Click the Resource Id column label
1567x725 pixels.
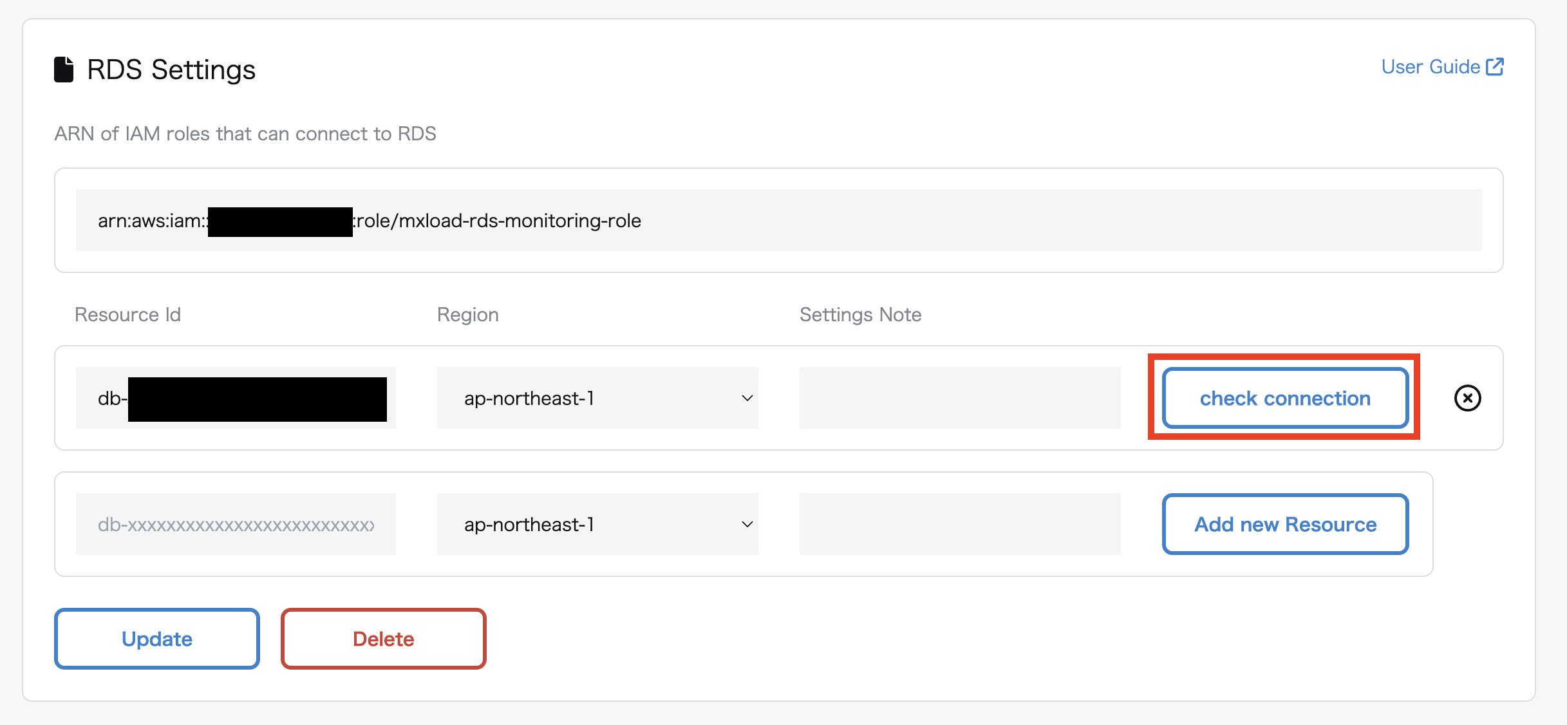point(127,314)
